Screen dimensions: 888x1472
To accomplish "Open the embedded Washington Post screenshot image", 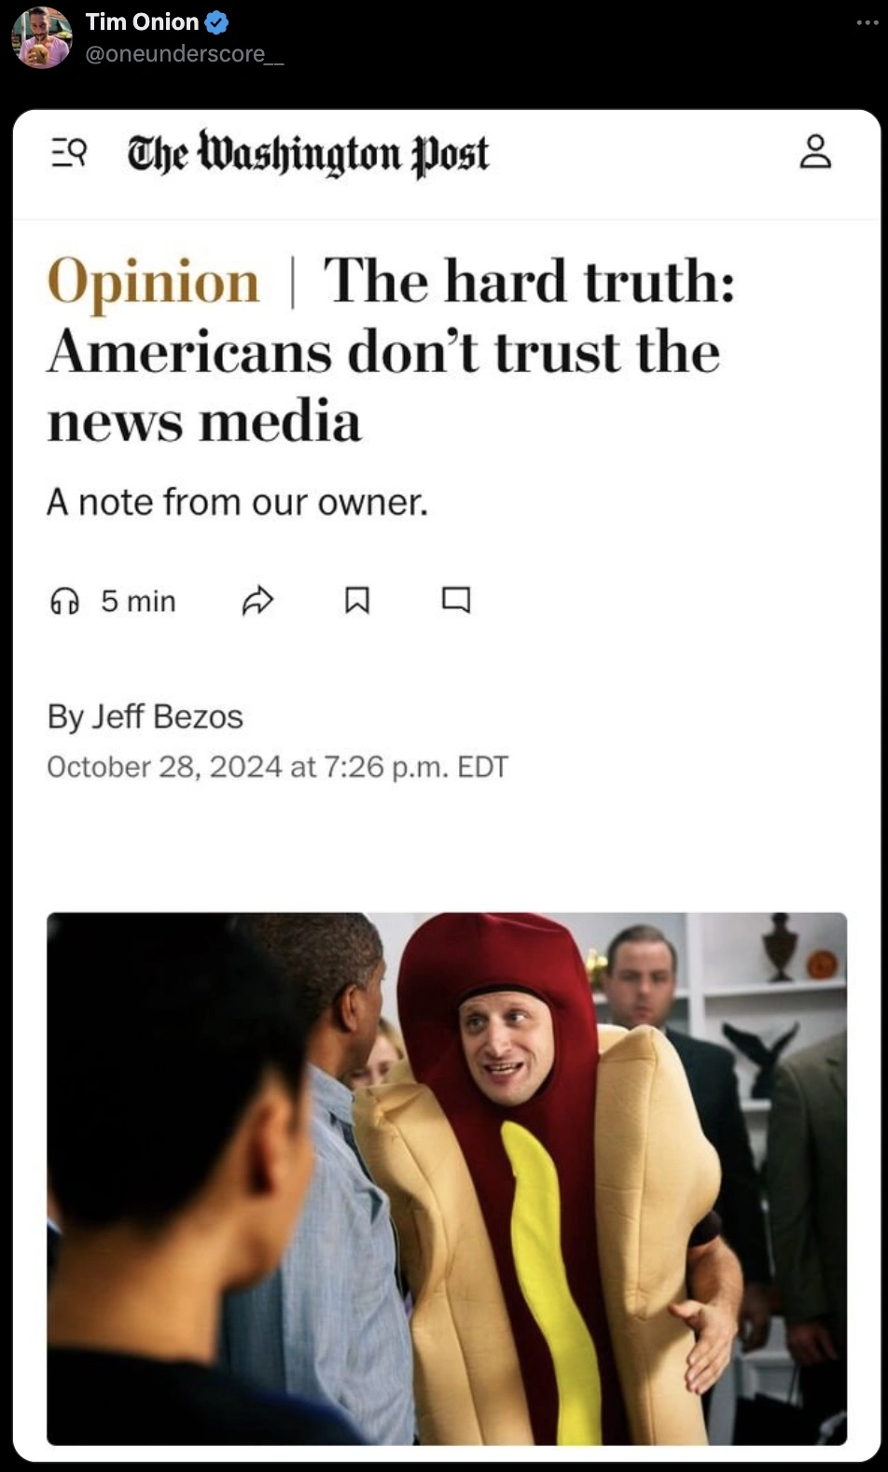I will tap(447, 785).
